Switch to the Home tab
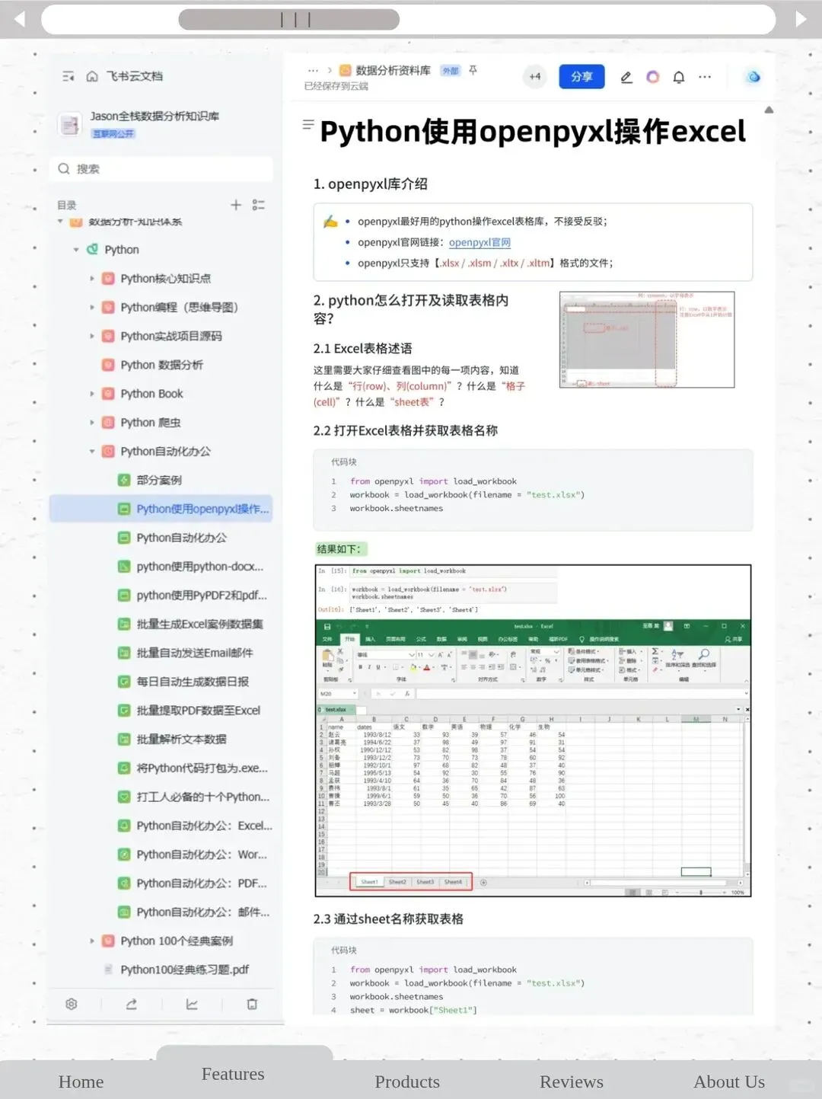Viewport: 822px width, 1099px height. (x=81, y=1081)
